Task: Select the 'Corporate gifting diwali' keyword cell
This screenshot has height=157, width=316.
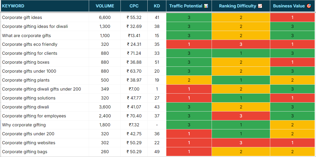Action: [45, 107]
